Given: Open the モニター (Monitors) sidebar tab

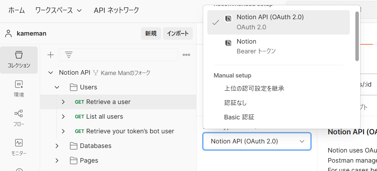Looking at the screenshot, I should (x=19, y=148).
